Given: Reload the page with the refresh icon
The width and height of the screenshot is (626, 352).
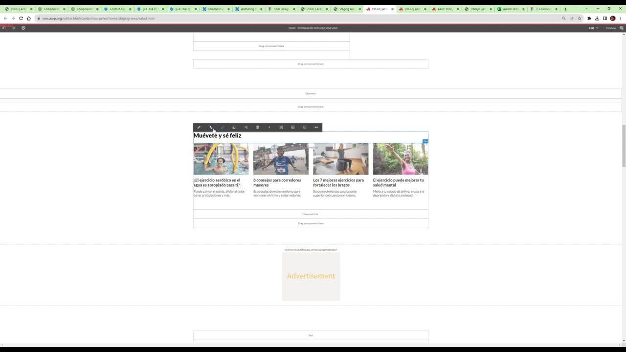Looking at the screenshot, I should [x=21, y=18].
